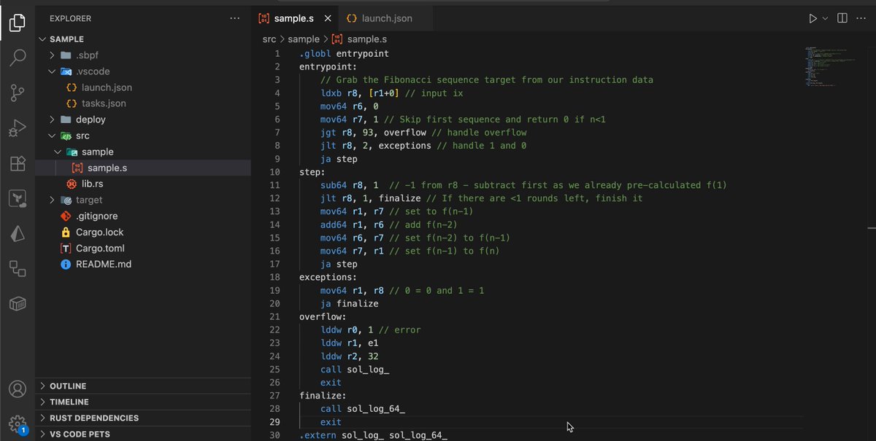Click the 'overflow:' label on line 21

(x=323, y=316)
